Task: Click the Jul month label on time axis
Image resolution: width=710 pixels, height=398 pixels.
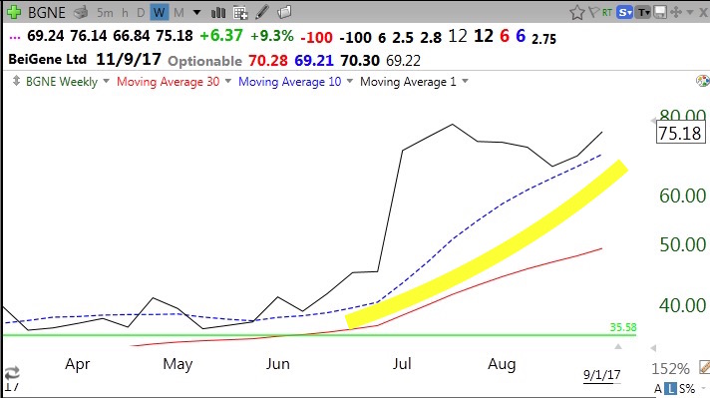Action: [402, 364]
